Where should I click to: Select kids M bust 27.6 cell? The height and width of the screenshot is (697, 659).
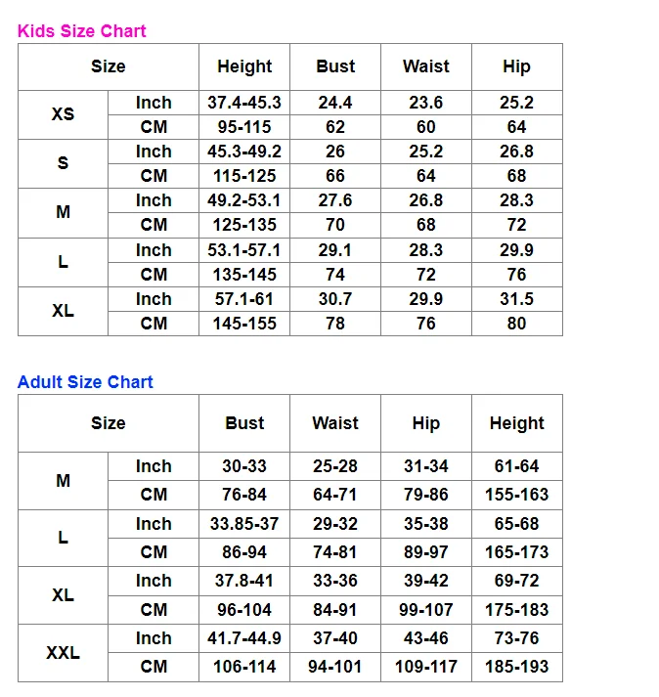pyautogui.click(x=335, y=200)
